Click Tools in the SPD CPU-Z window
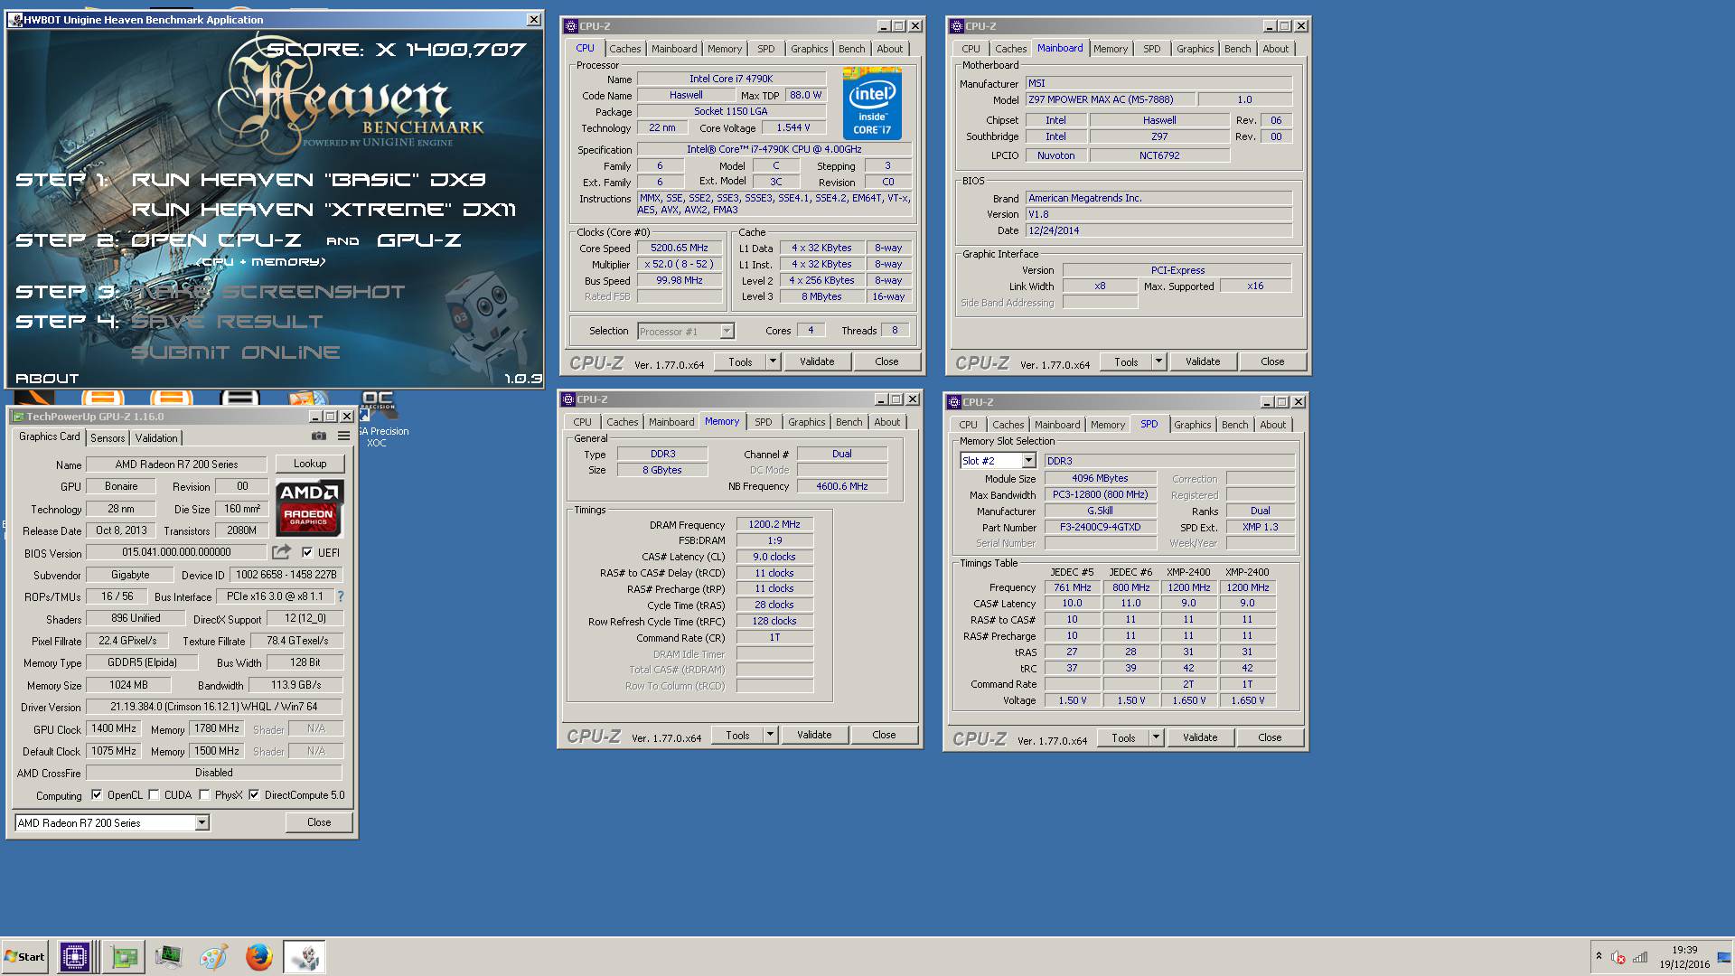The image size is (1735, 976). 1123,737
